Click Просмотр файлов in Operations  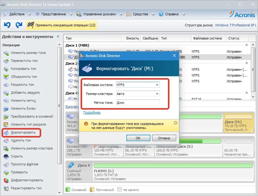point(25,164)
